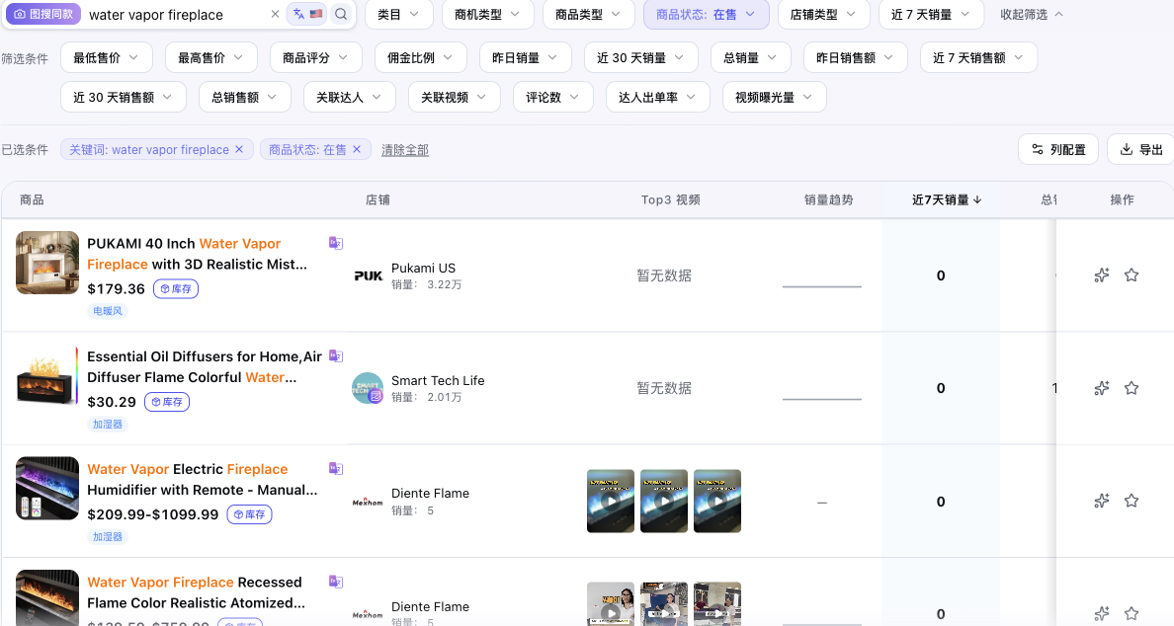Open the 总销售额 dropdown

tap(245, 97)
